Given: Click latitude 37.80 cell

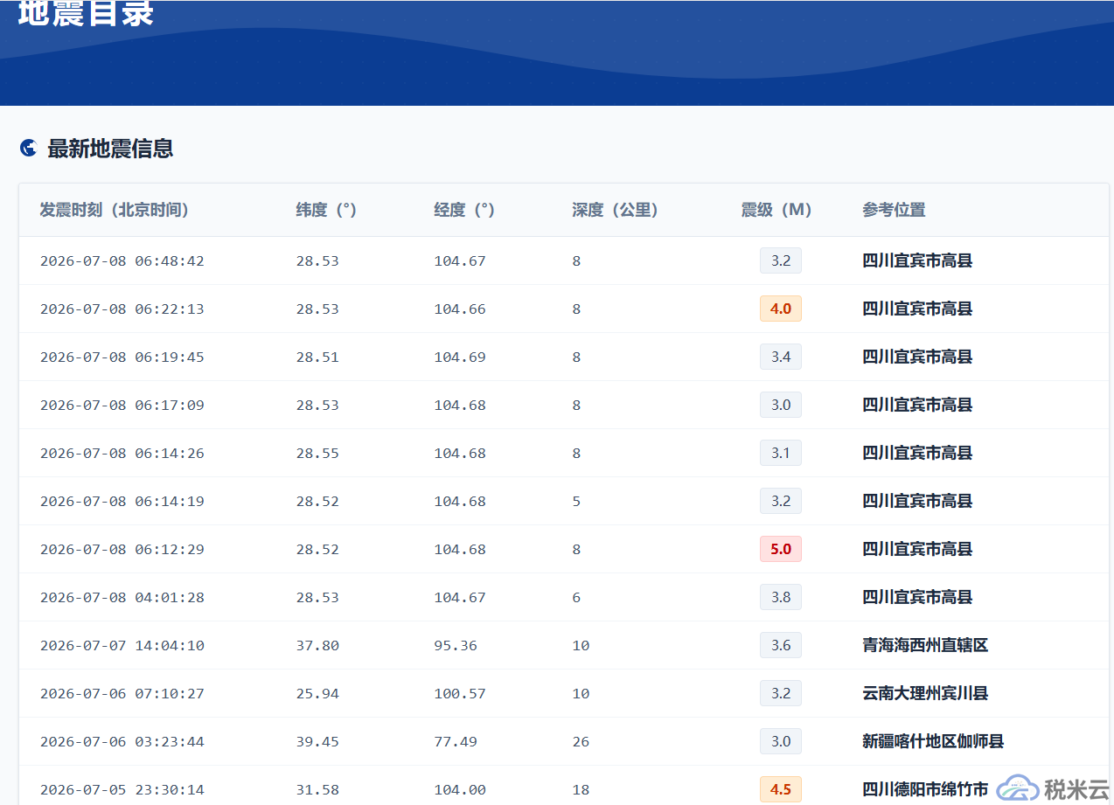Looking at the screenshot, I should click(x=317, y=646).
